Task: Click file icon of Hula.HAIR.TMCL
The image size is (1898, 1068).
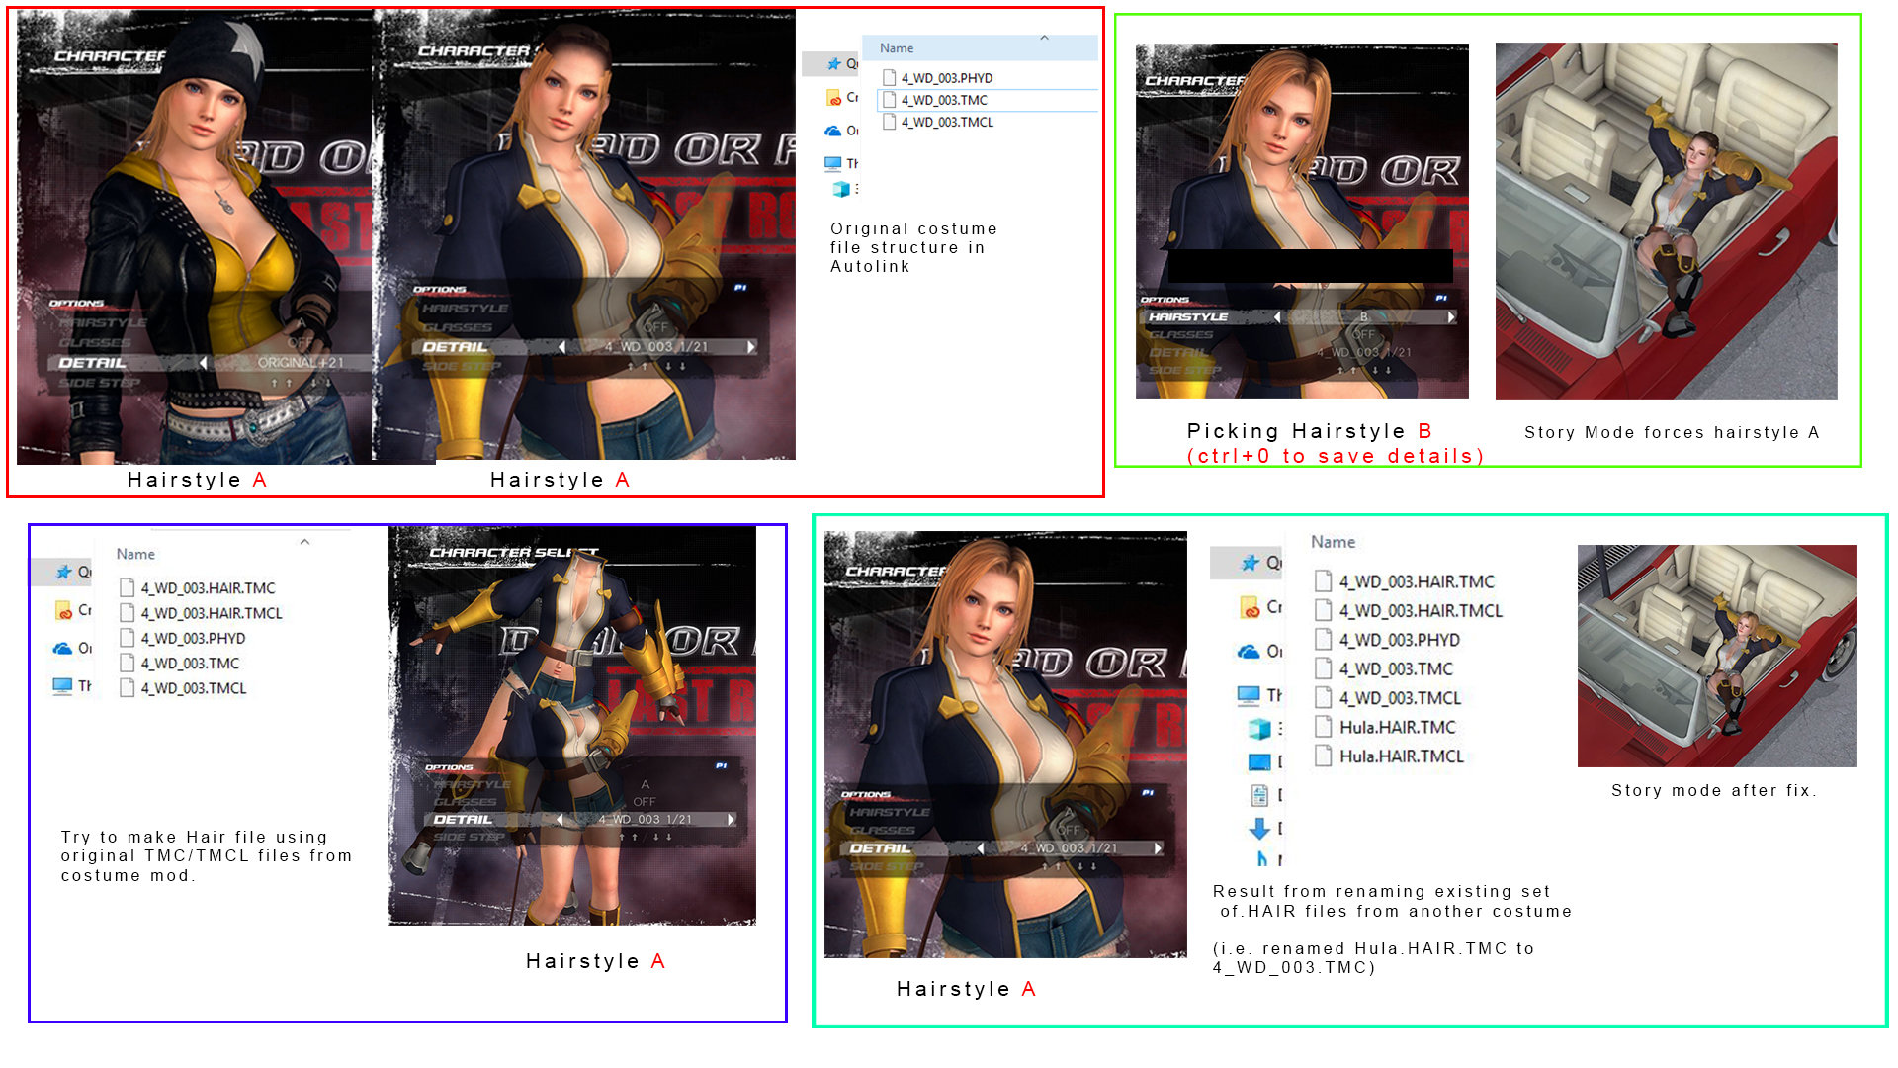Action: [x=1323, y=756]
